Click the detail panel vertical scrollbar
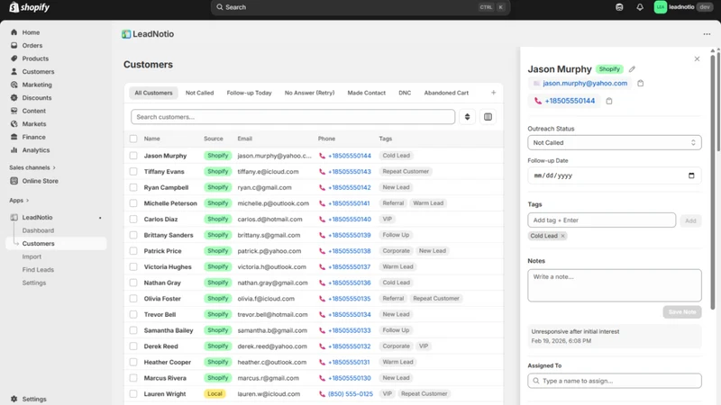This screenshot has height=405, width=721. [x=713, y=182]
